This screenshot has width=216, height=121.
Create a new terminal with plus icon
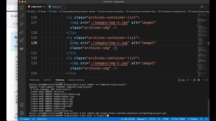pyautogui.click(x=188, y=80)
